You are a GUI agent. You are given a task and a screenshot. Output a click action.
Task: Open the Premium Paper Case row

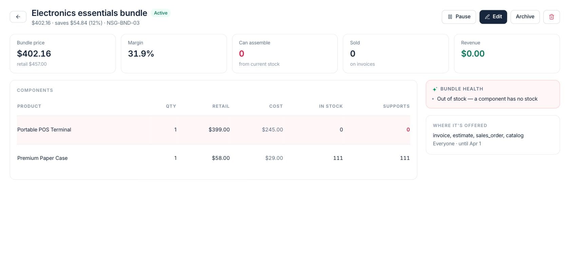click(213, 158)
